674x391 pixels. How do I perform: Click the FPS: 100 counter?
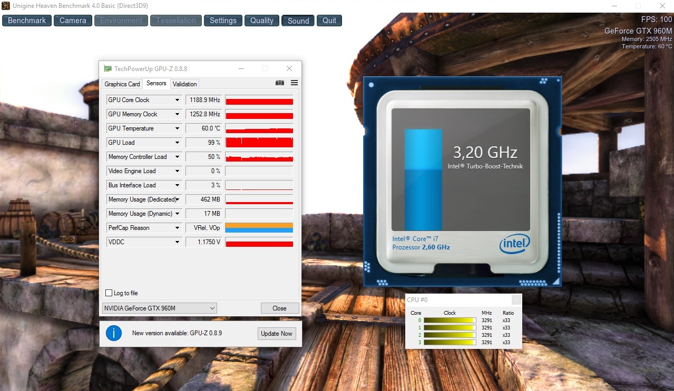click(x=657, y=19)
